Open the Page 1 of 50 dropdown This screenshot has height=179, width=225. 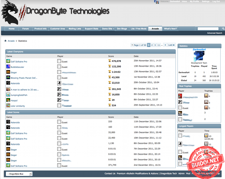click(139, 45)
